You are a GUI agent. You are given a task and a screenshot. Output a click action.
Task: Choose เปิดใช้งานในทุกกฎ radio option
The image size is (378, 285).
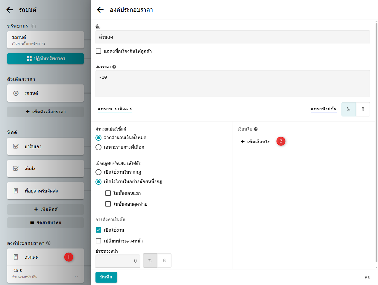[98, 172]
